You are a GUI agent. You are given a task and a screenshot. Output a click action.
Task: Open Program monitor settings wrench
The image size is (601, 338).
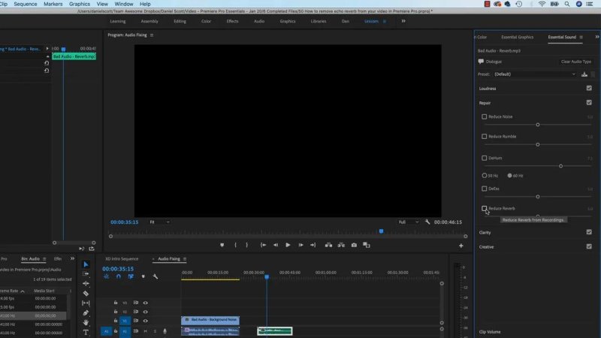(427, 222)
